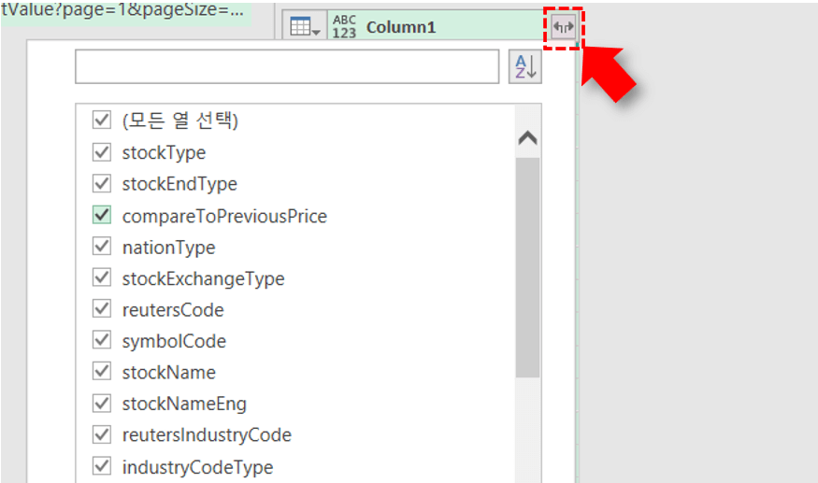Click the vertical scrollbar thumb

[527, 266]
